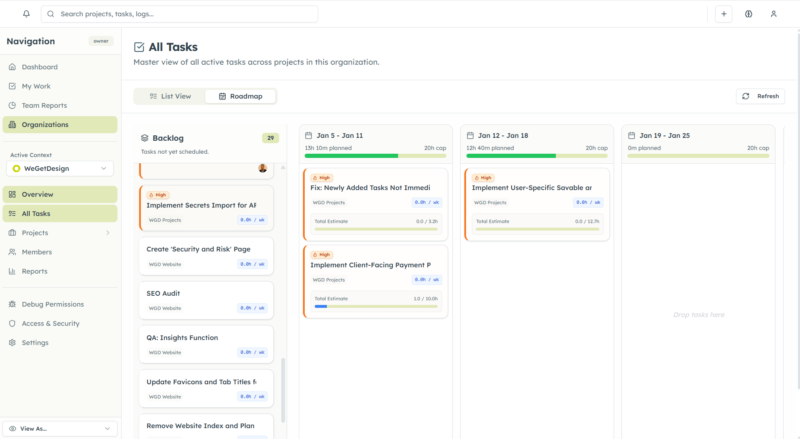Click the assignee avatar in Backlog card
Viewport: 800px width, 439px height.
pyautogui.click(x=262, y=168)
